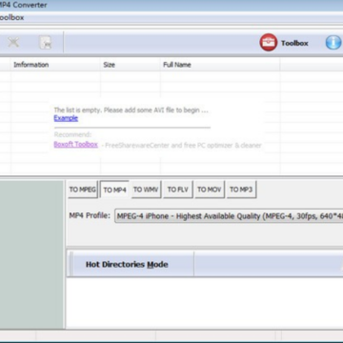Switch to the TO MPEG tab
Image resolution: width=343 pixels, height=343 pixels.
point(82,190)
